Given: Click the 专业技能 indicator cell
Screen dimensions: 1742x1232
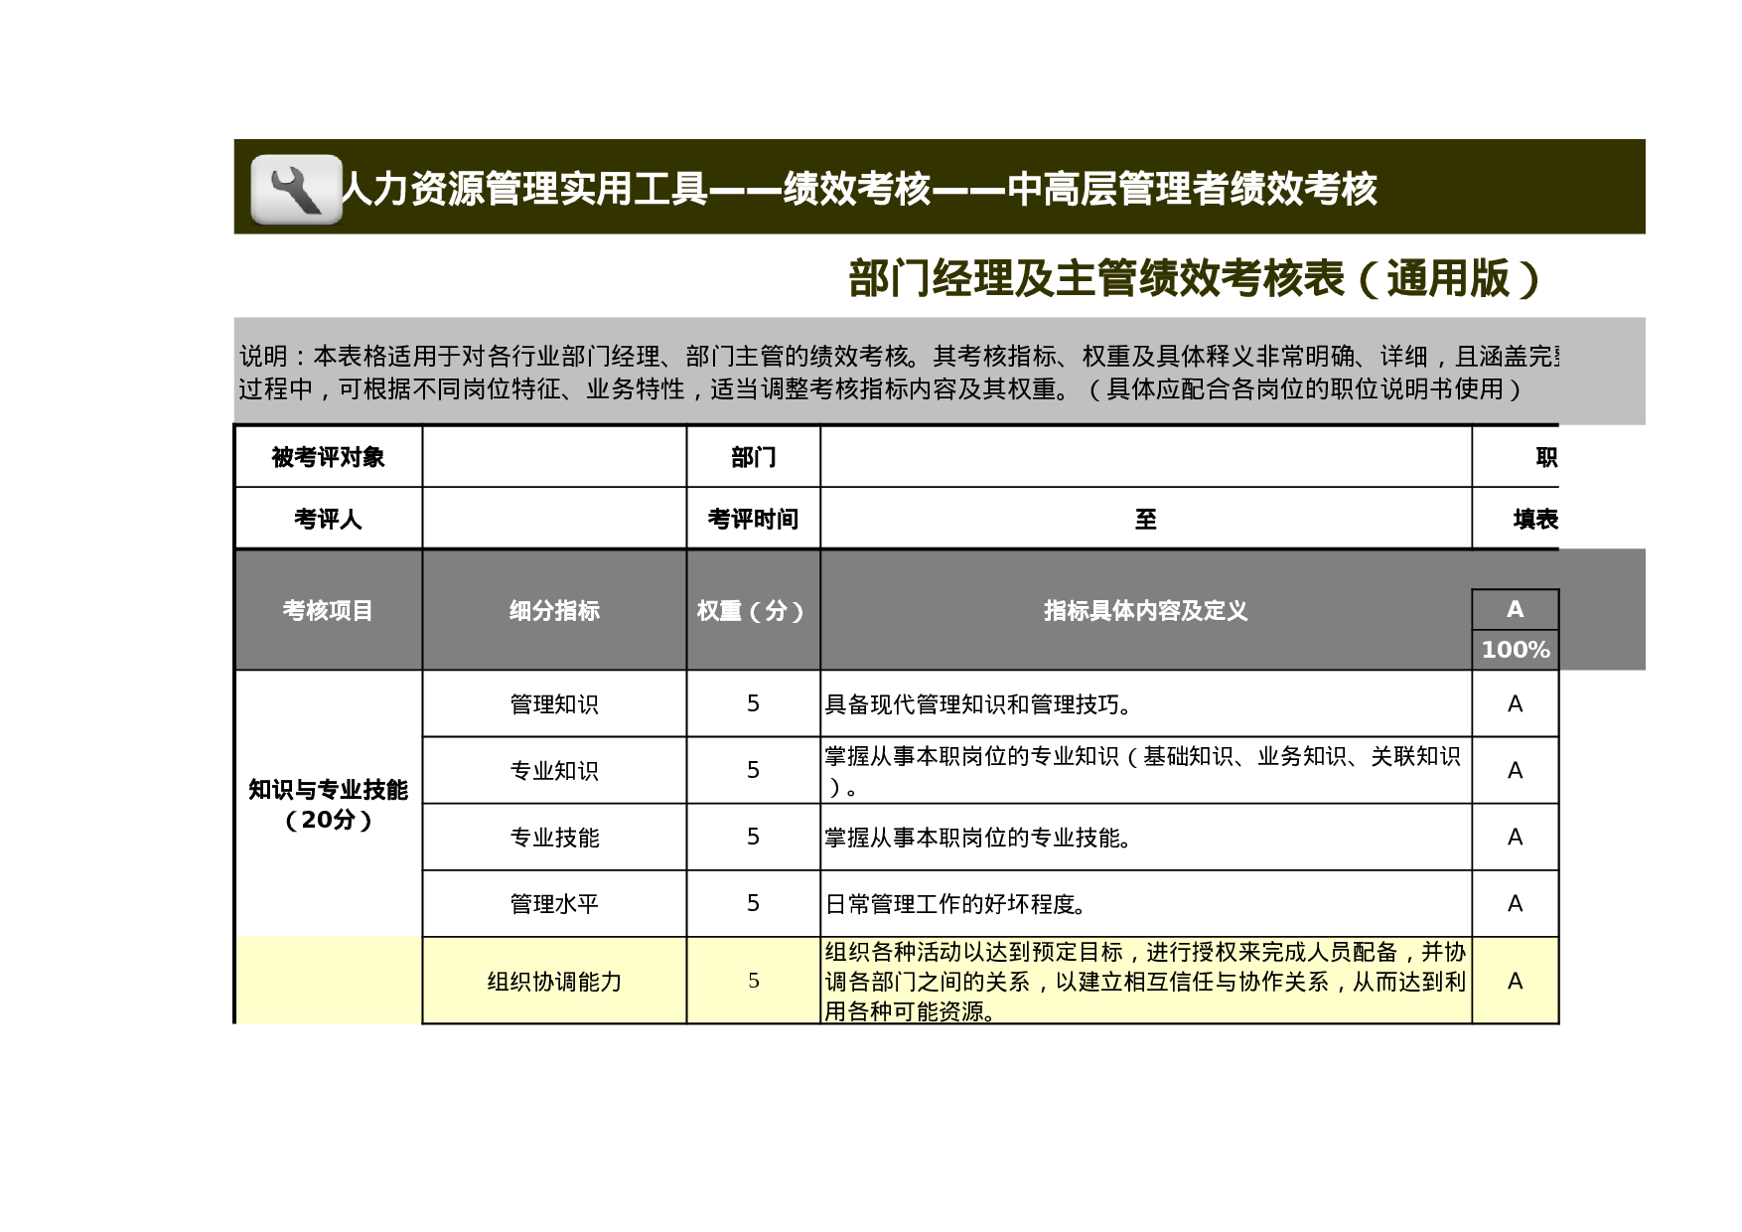Looking at the screenshot, I should (x=553, y=837).
